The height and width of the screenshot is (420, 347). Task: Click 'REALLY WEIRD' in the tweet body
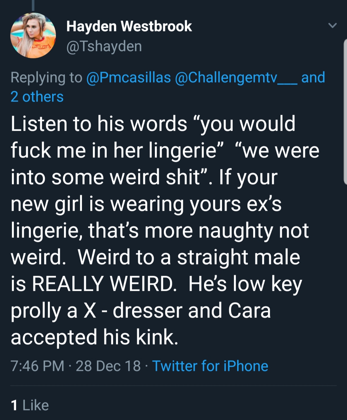pyautogui.click(x=104, y=284)
